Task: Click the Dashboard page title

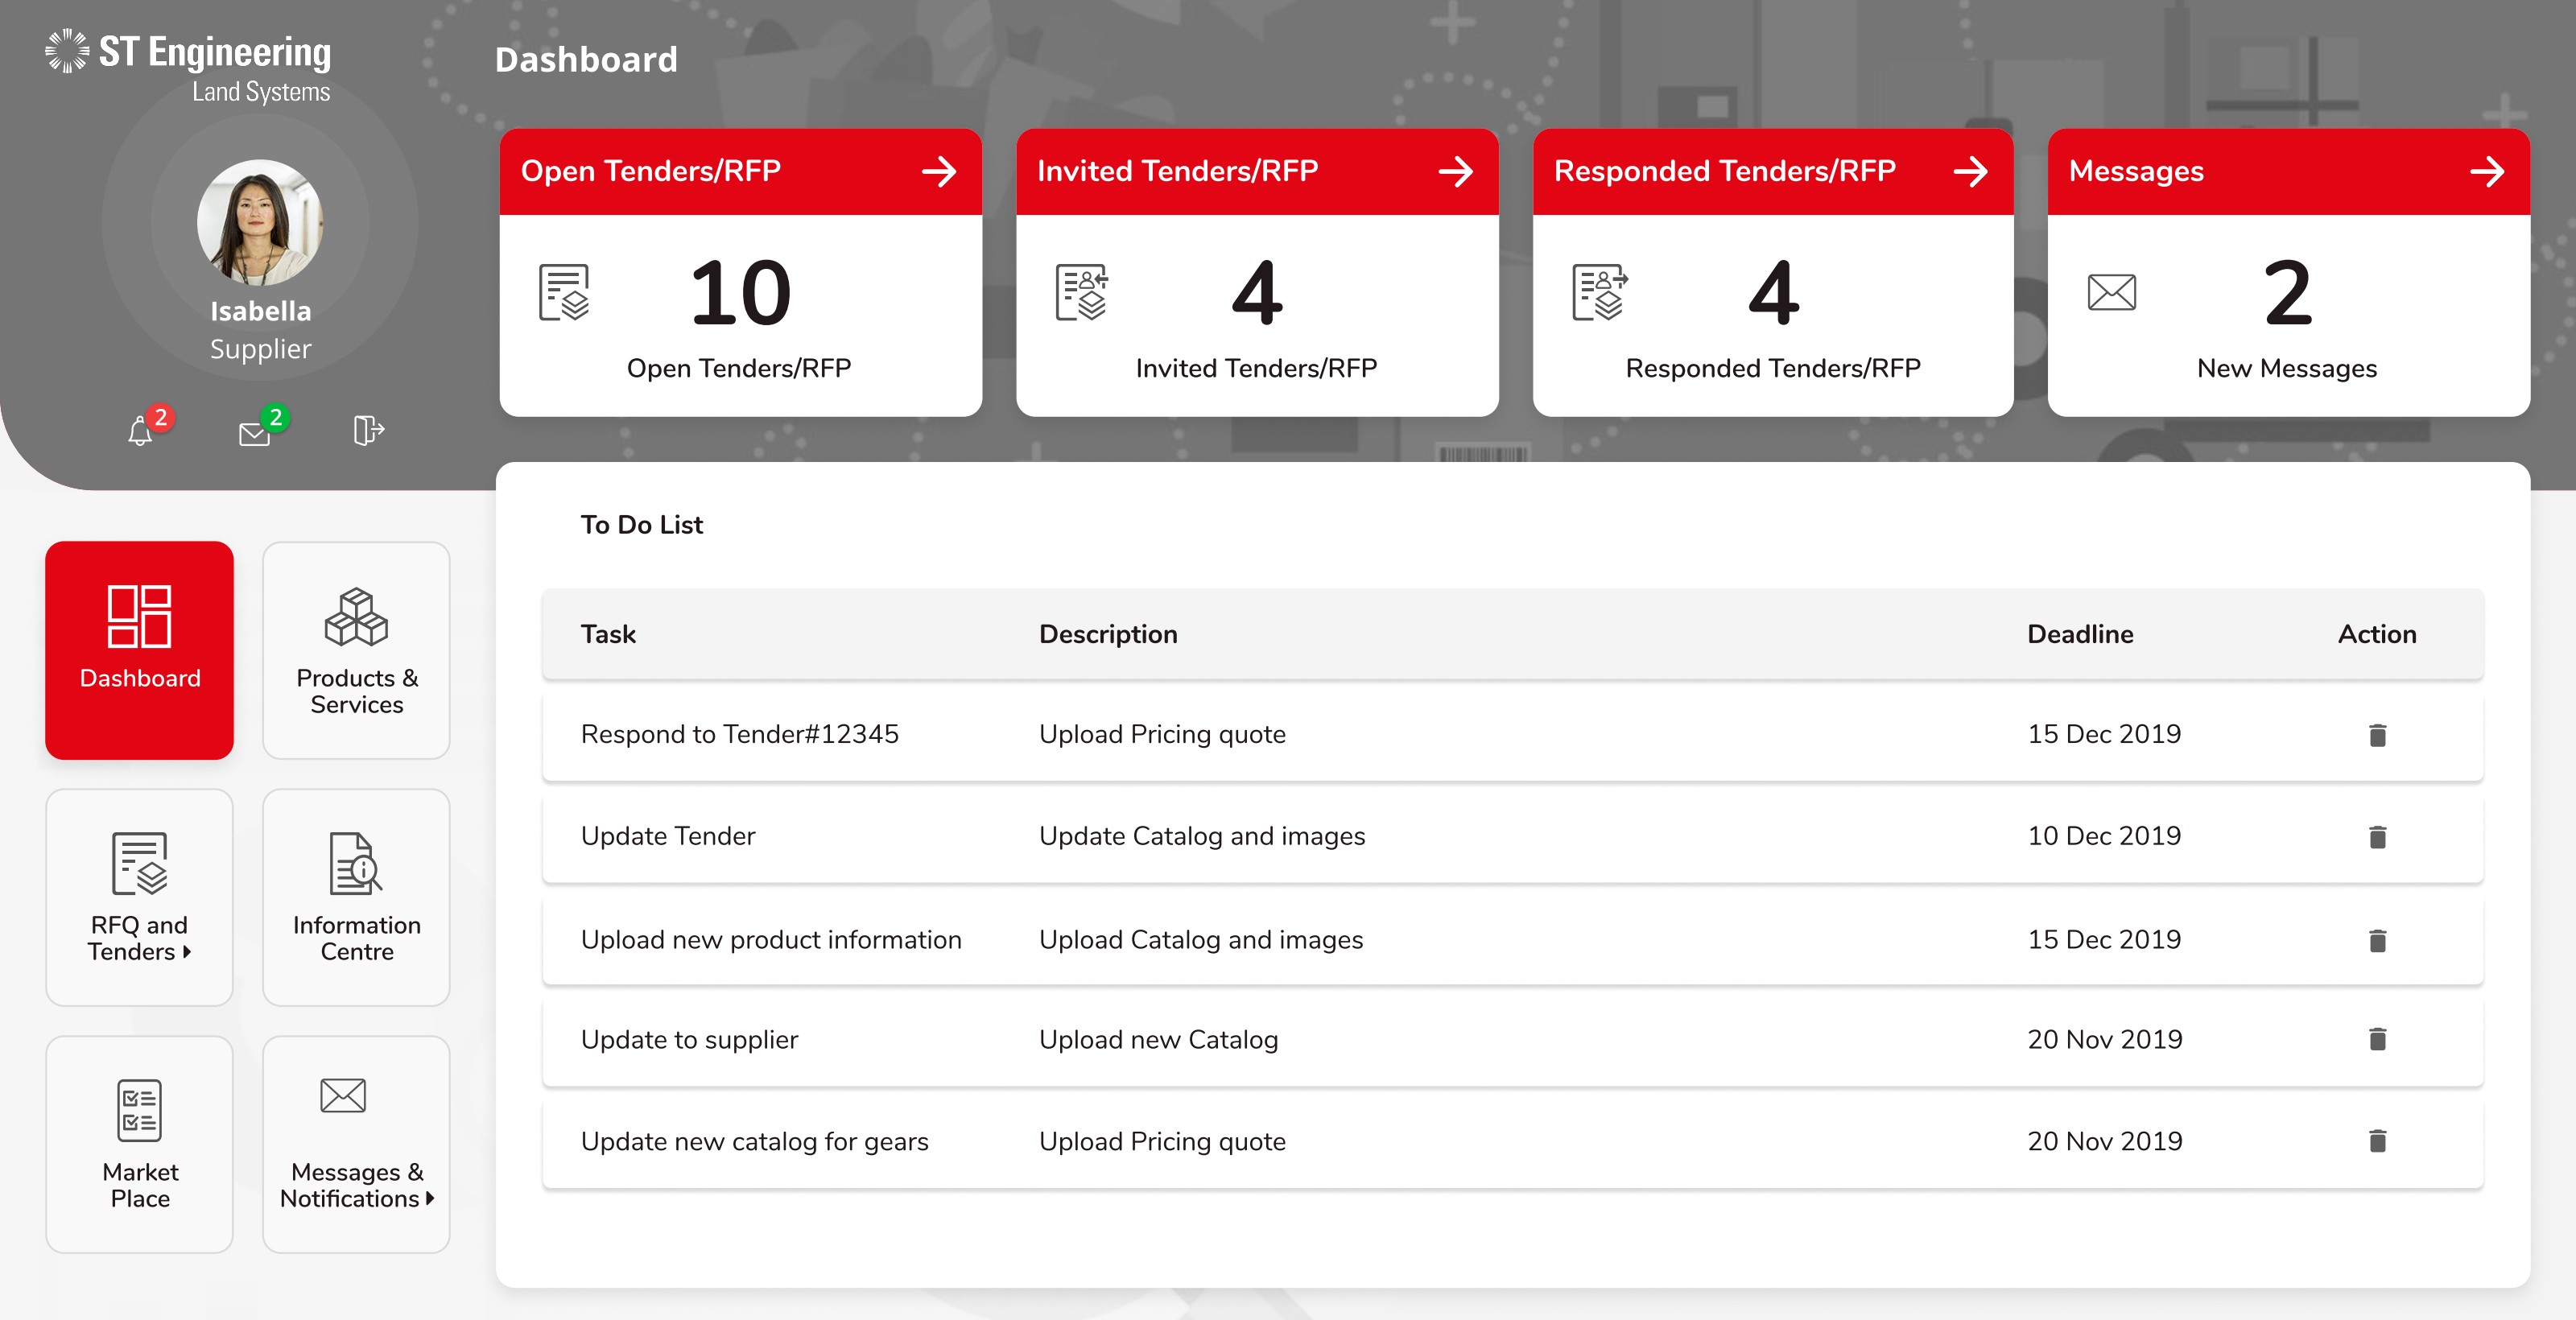Action: pyautogui.click(x=586, y=60)
